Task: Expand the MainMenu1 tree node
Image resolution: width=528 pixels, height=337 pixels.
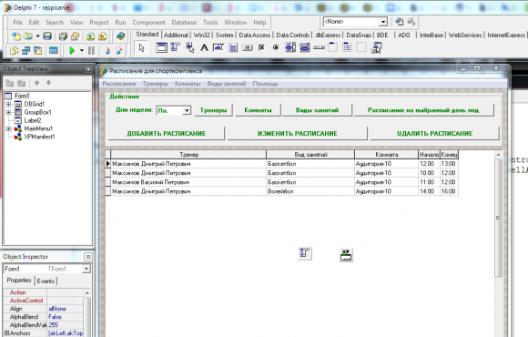Action: [x=8, y=128]
